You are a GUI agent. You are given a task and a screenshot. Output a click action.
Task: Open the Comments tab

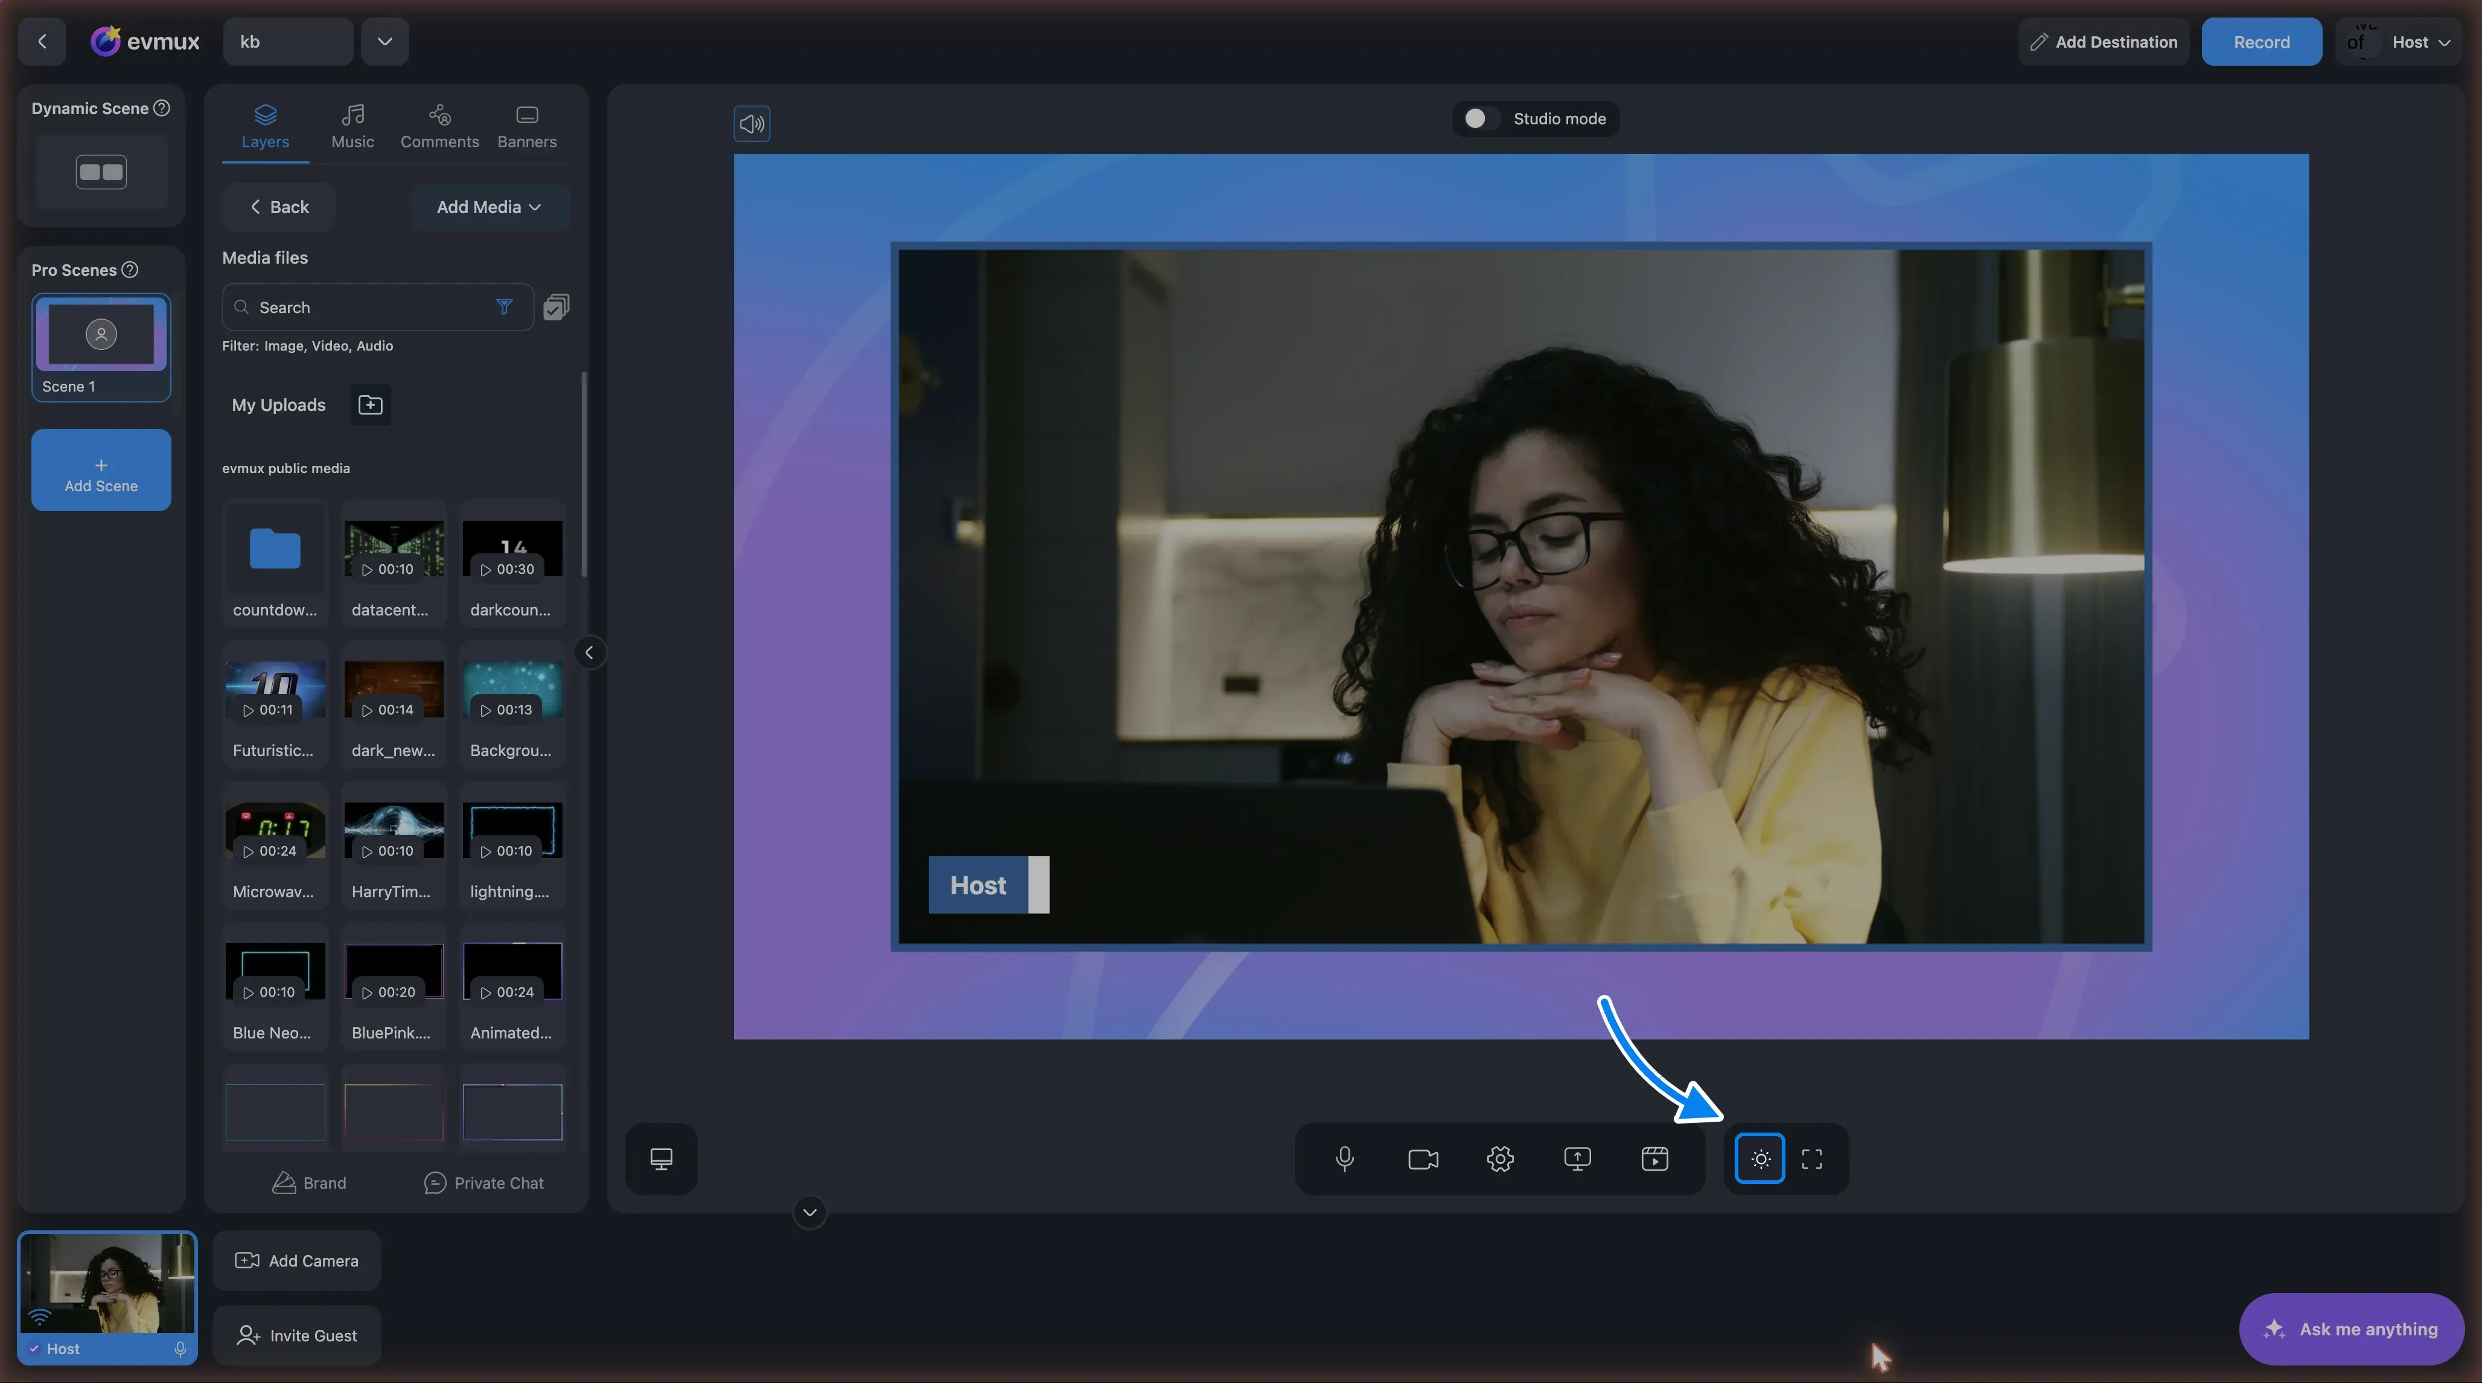coord(439,127)
